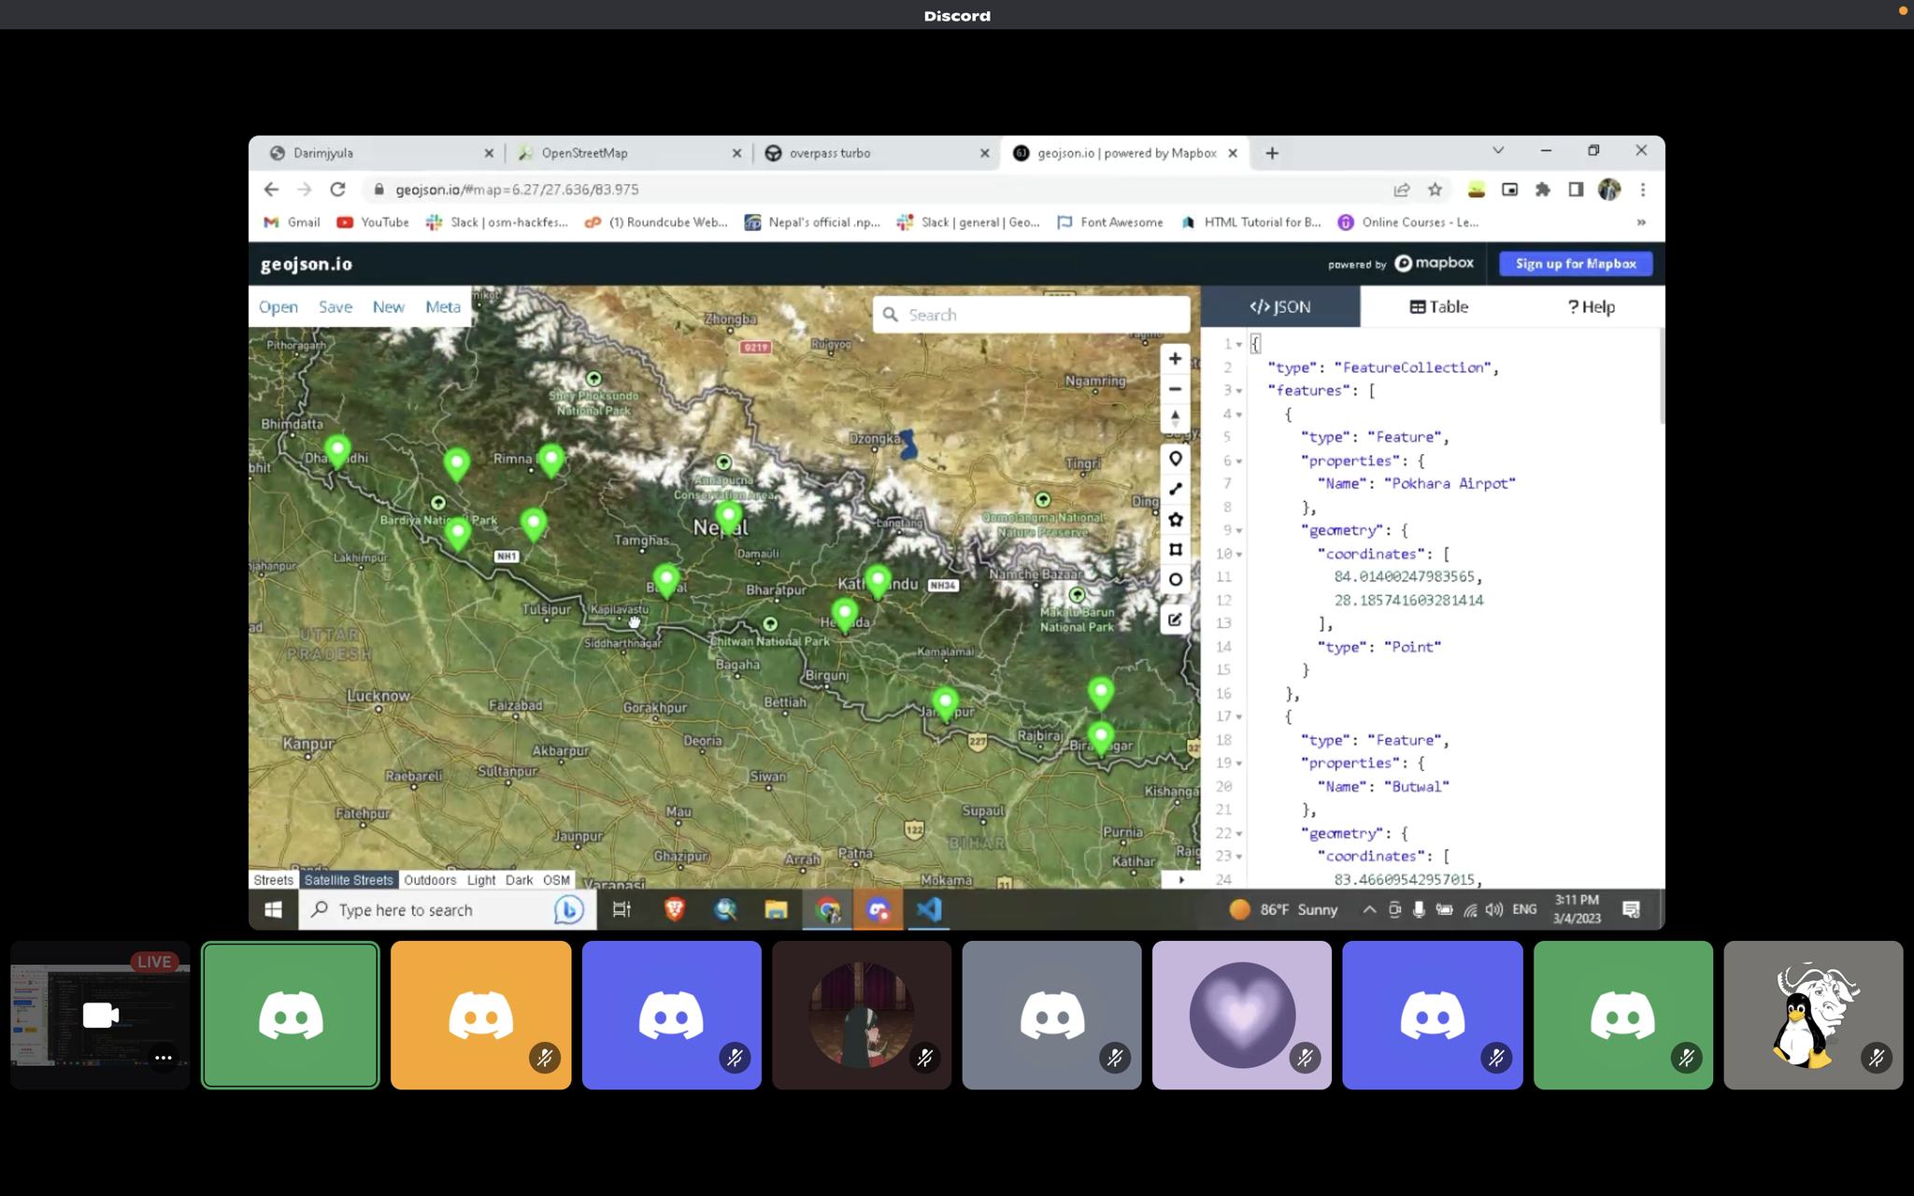Image resolution: width=1914 pixels, height=1196 pixels.
Task: Collapse the features array on line 3
Action: 1239,391
